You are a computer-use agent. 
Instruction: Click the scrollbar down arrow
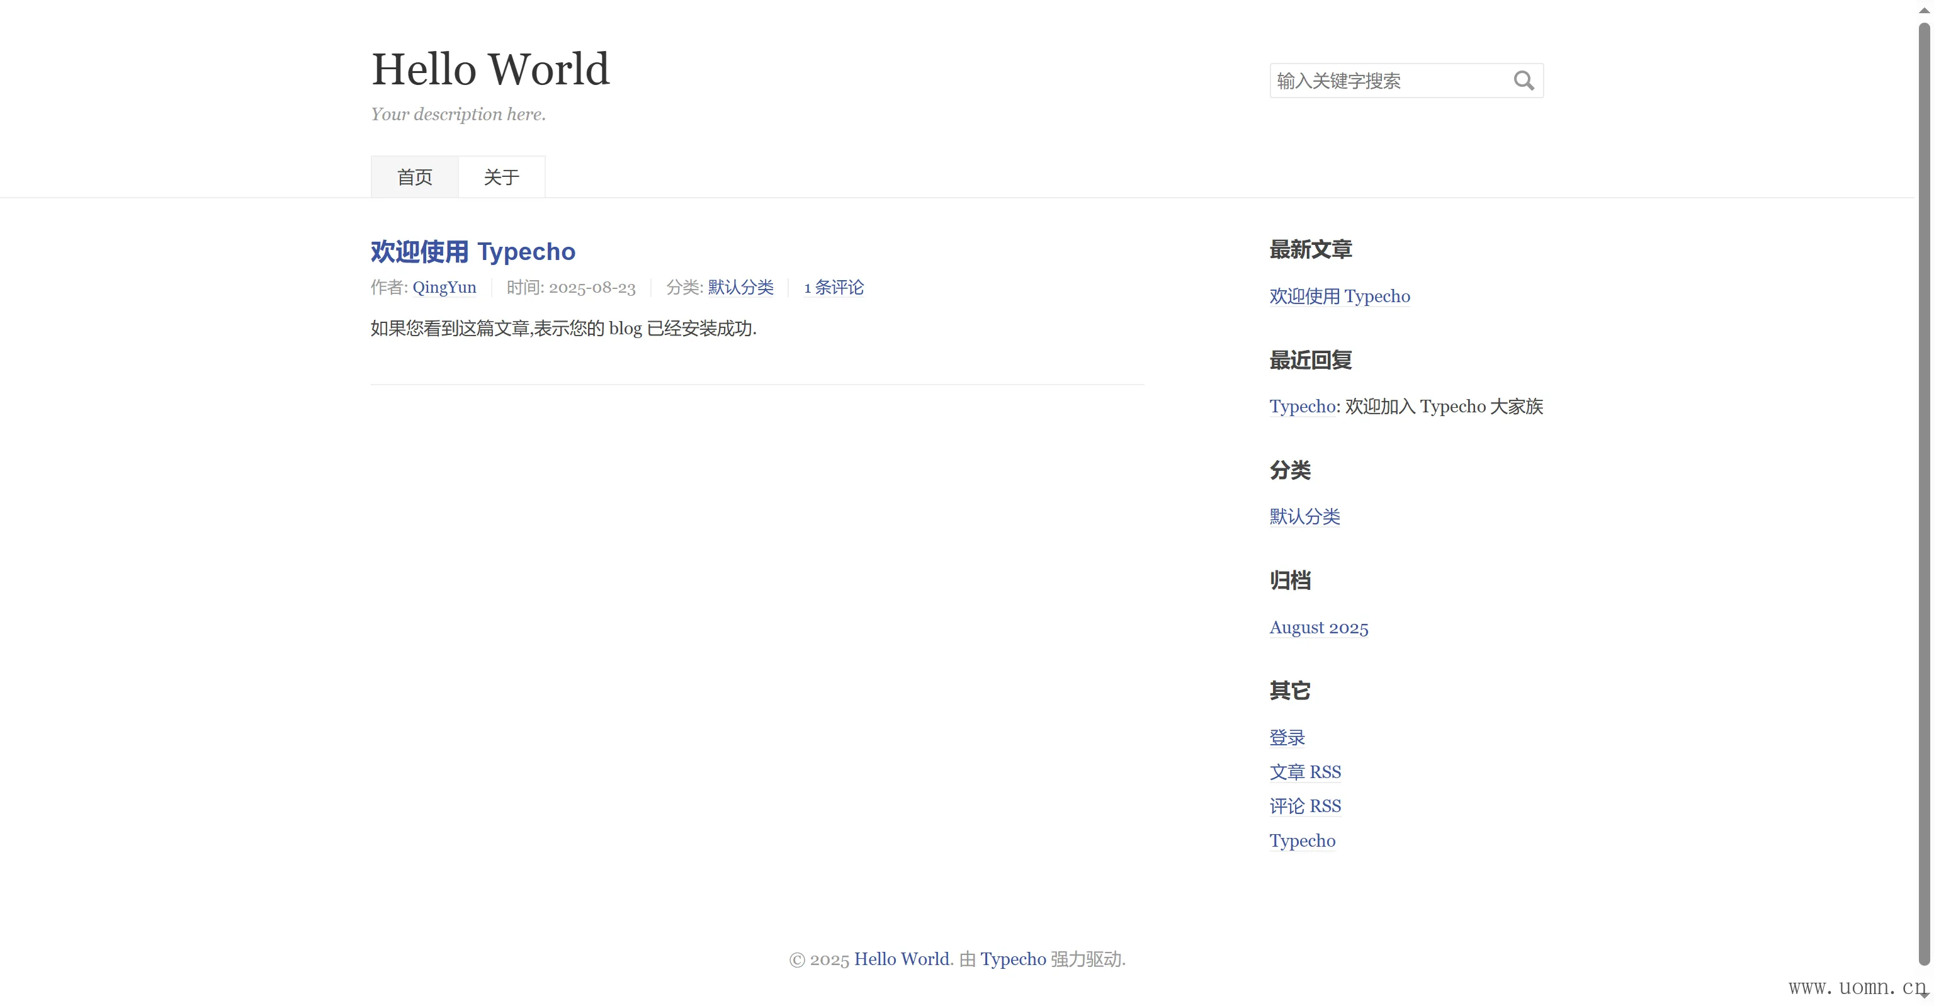1924,995
